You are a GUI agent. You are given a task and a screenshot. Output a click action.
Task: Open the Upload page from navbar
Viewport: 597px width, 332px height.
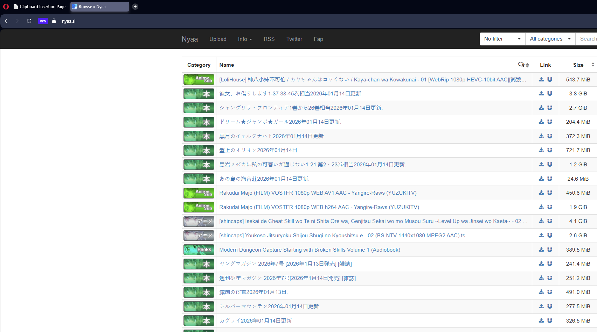[218, 39]
